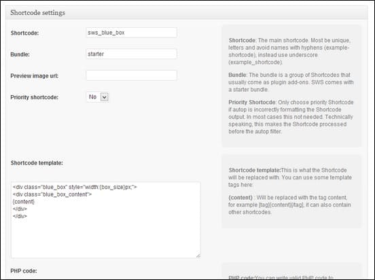Click the bold 'Shortcode template:' help heading
The width and height of the screenshot is (375, 280).
255,170
